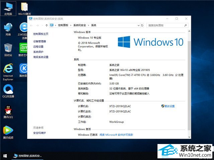The height and width of the screenshot is (160, 214).
Task: Launch the 腾讯QQ penguin icon
Action: point(8,112)
